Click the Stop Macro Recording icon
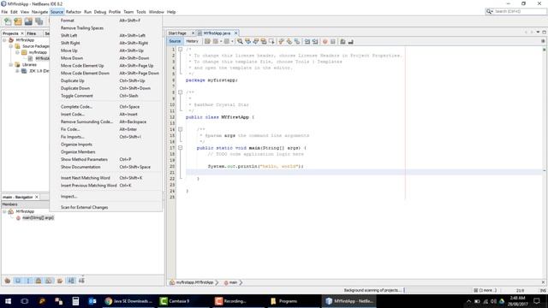 tap(333, 42)
